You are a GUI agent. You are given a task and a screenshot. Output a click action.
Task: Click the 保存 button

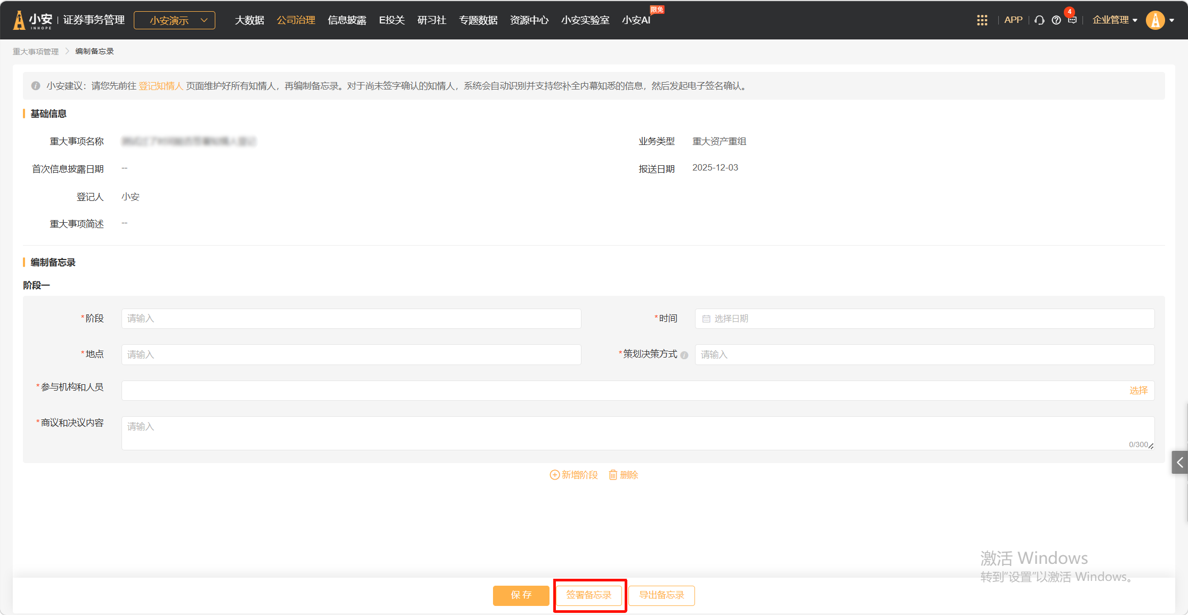coord(521,595)
